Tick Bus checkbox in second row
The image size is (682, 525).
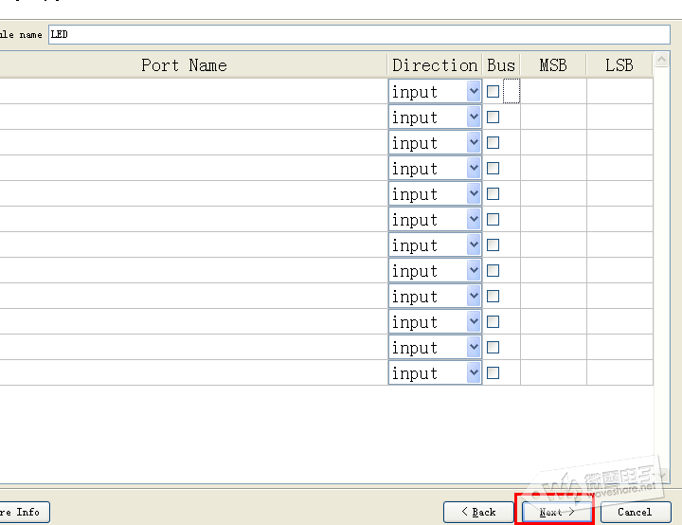(x=493, y=118)
